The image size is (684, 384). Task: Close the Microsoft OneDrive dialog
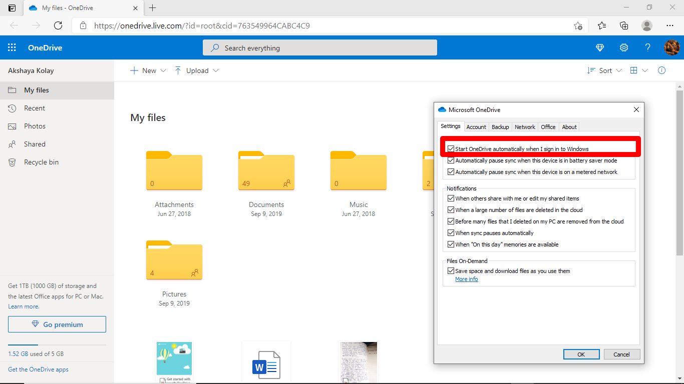(x=636, y=109)
